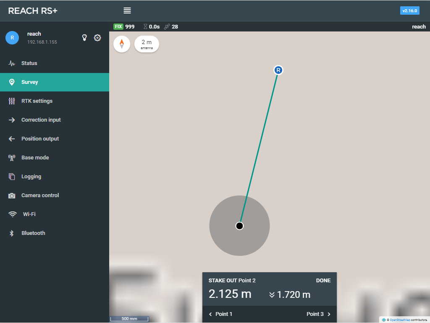Click the reach device name in sidebar

click(x=34, y=34)
